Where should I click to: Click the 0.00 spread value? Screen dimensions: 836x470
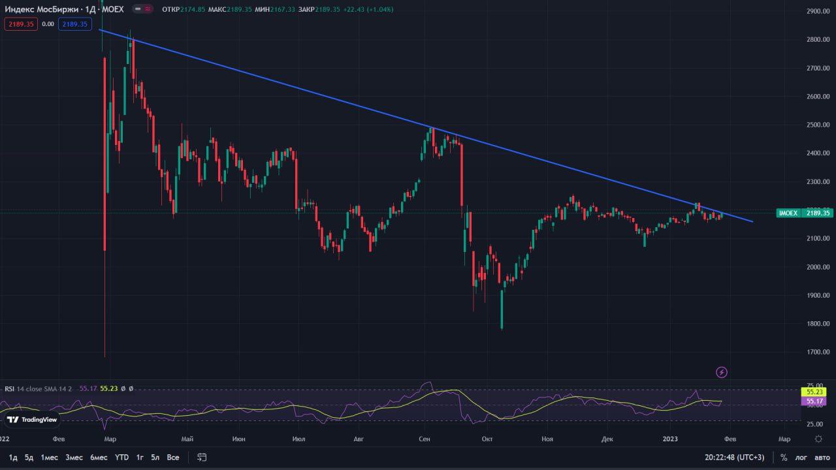click(48, 23)
